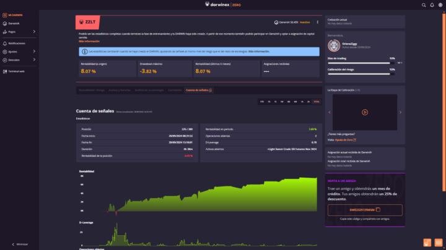Open the top bar notifications bell

pos(432,5)
